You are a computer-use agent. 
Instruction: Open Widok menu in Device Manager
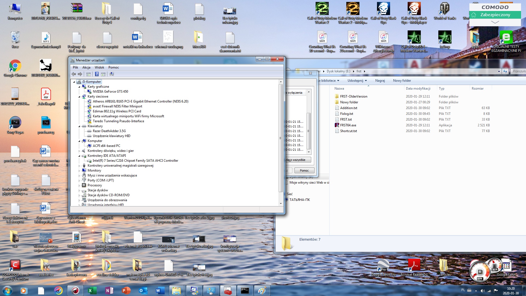tap(99, 67)
